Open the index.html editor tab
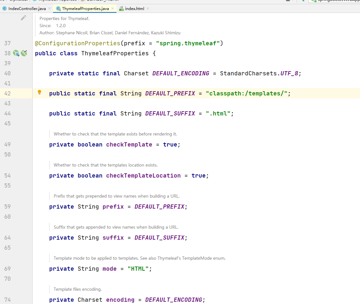 point(135,8)
